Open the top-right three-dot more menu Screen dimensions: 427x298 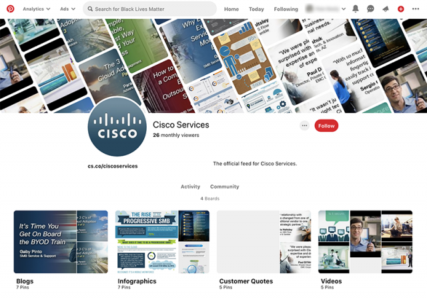click(416, 9)
